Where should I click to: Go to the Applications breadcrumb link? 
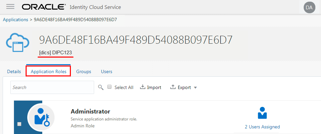16,20
